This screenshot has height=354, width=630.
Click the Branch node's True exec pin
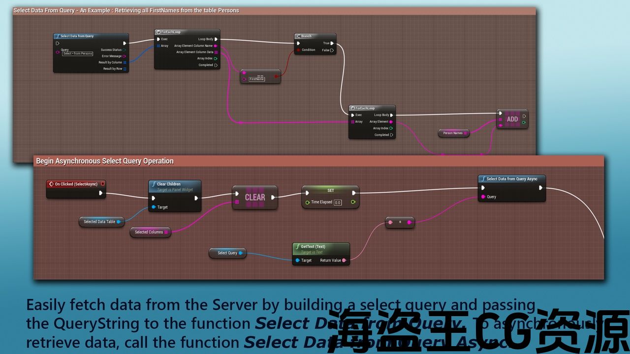pos(332,43)
